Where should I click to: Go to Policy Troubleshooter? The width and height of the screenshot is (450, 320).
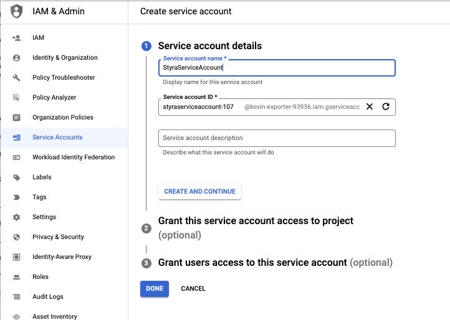(x=64, y=77)
